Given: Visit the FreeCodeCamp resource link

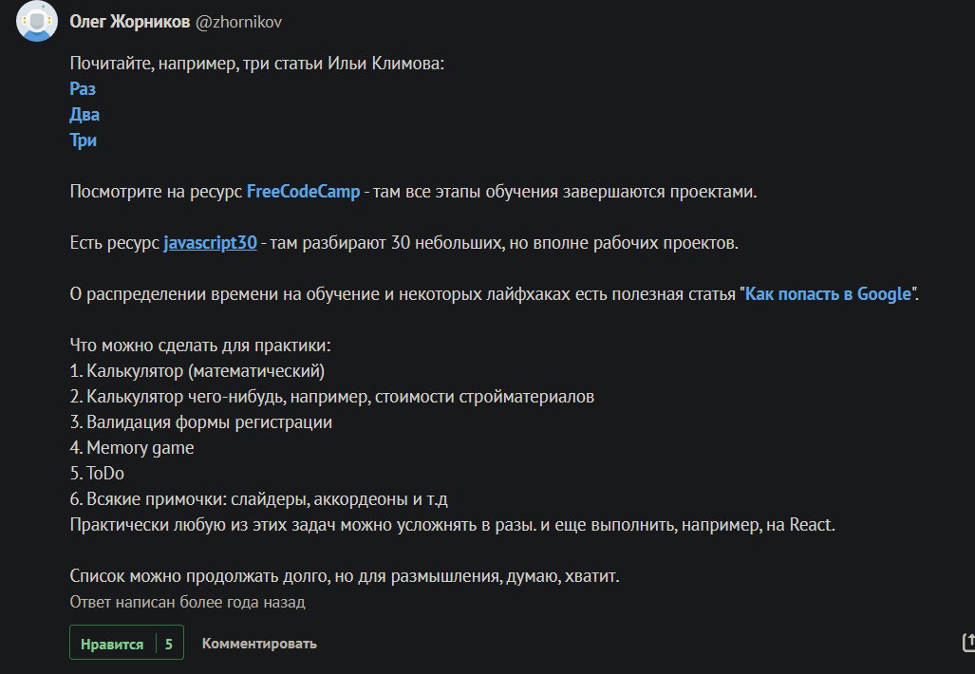Looking at the screenshot, I should [303, 191].
